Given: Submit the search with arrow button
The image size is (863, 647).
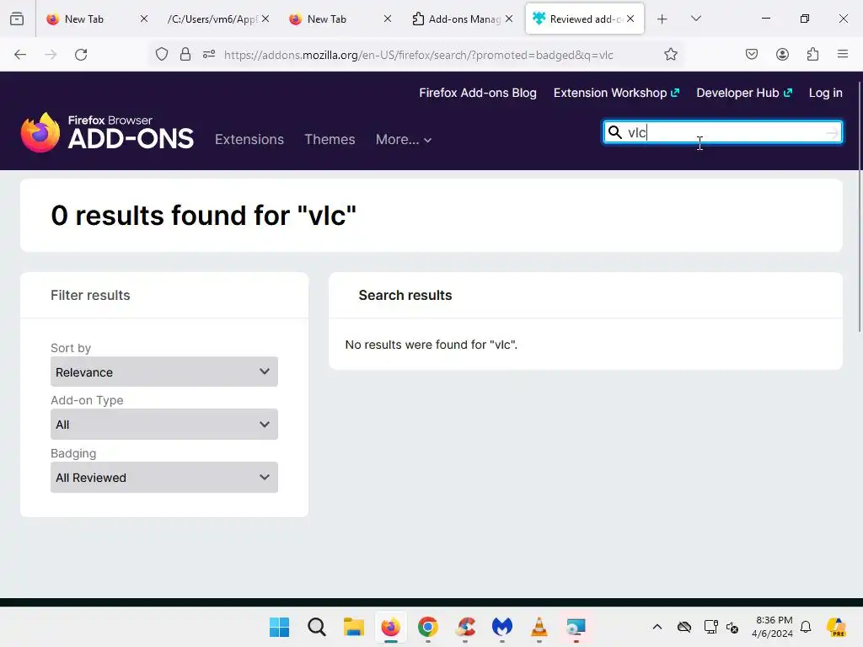Looking at the screenshot, I should 832,132.
